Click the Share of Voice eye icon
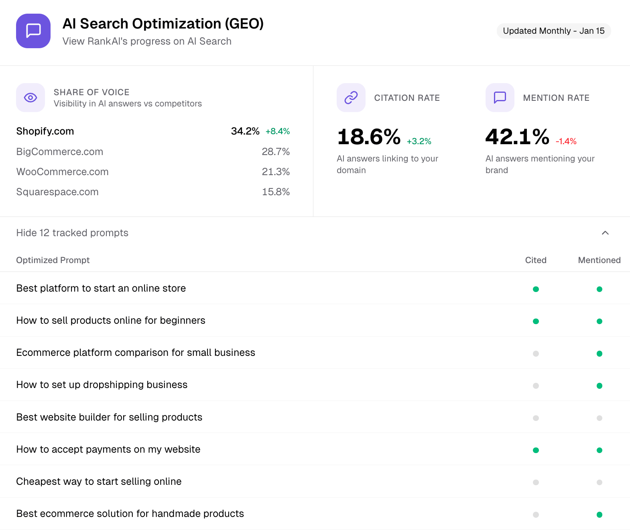 30,98
